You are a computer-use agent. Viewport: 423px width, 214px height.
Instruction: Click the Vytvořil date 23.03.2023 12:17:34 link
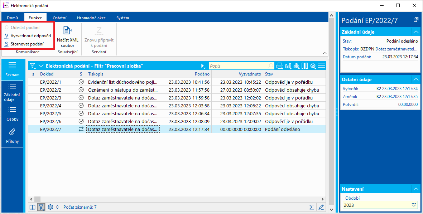coord(400,88)
